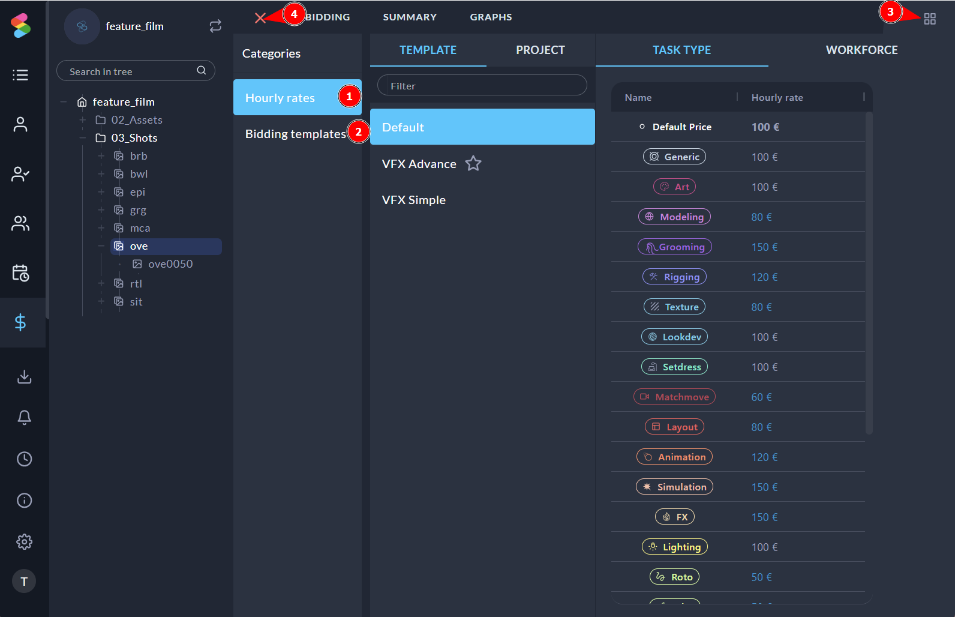
Task: Open the Hourly rates category
Action: point(298,97)
